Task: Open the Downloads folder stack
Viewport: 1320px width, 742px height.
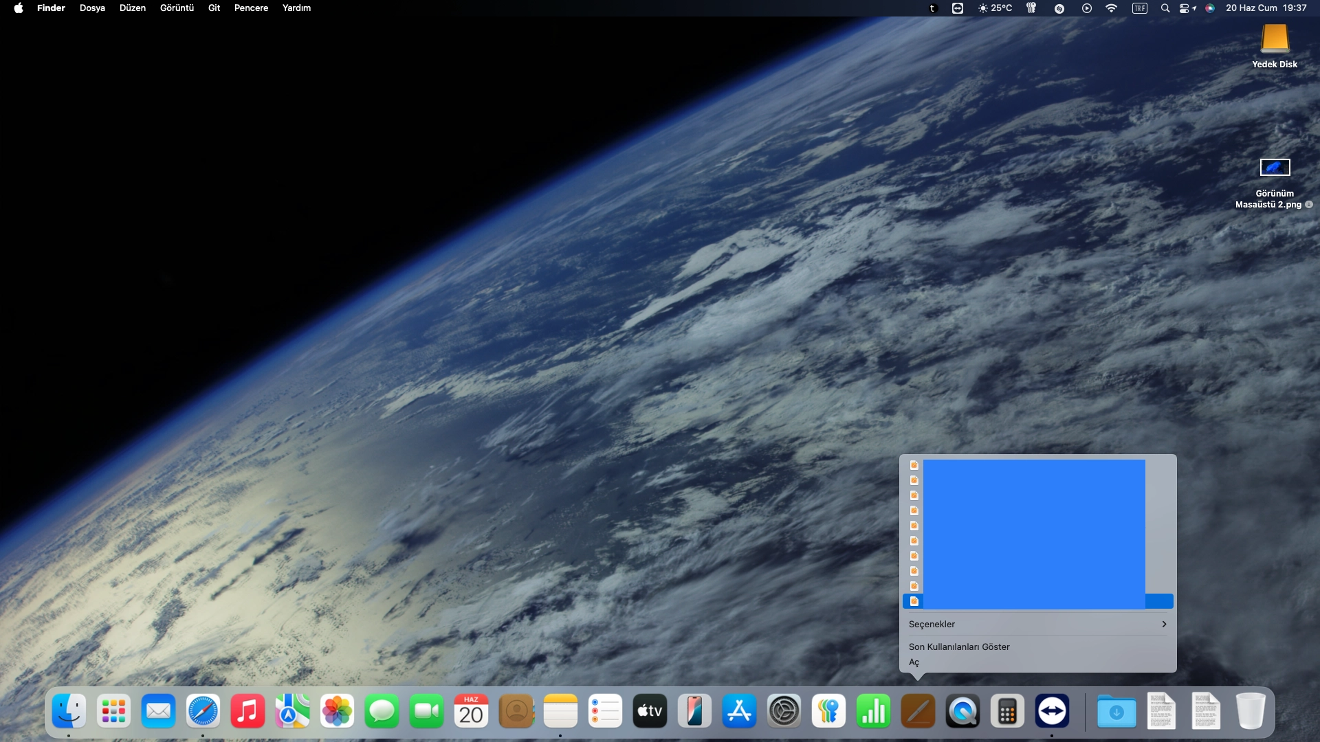Action: click(x=1116, y=711)
